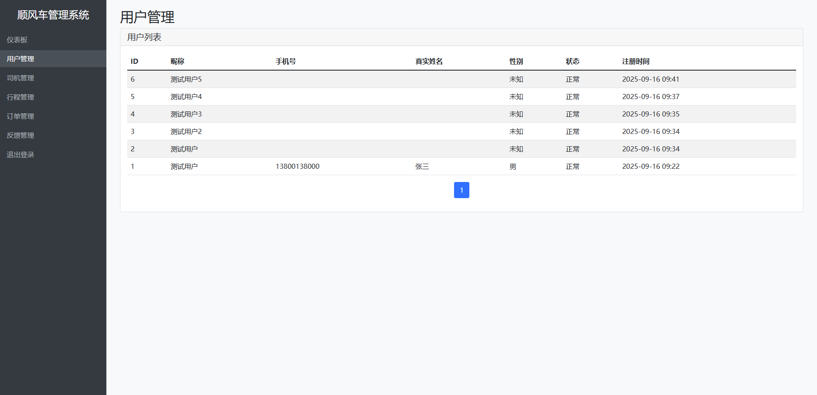Click phone number 13800138000
817x395 pixels.
click(x=297, y=166)
